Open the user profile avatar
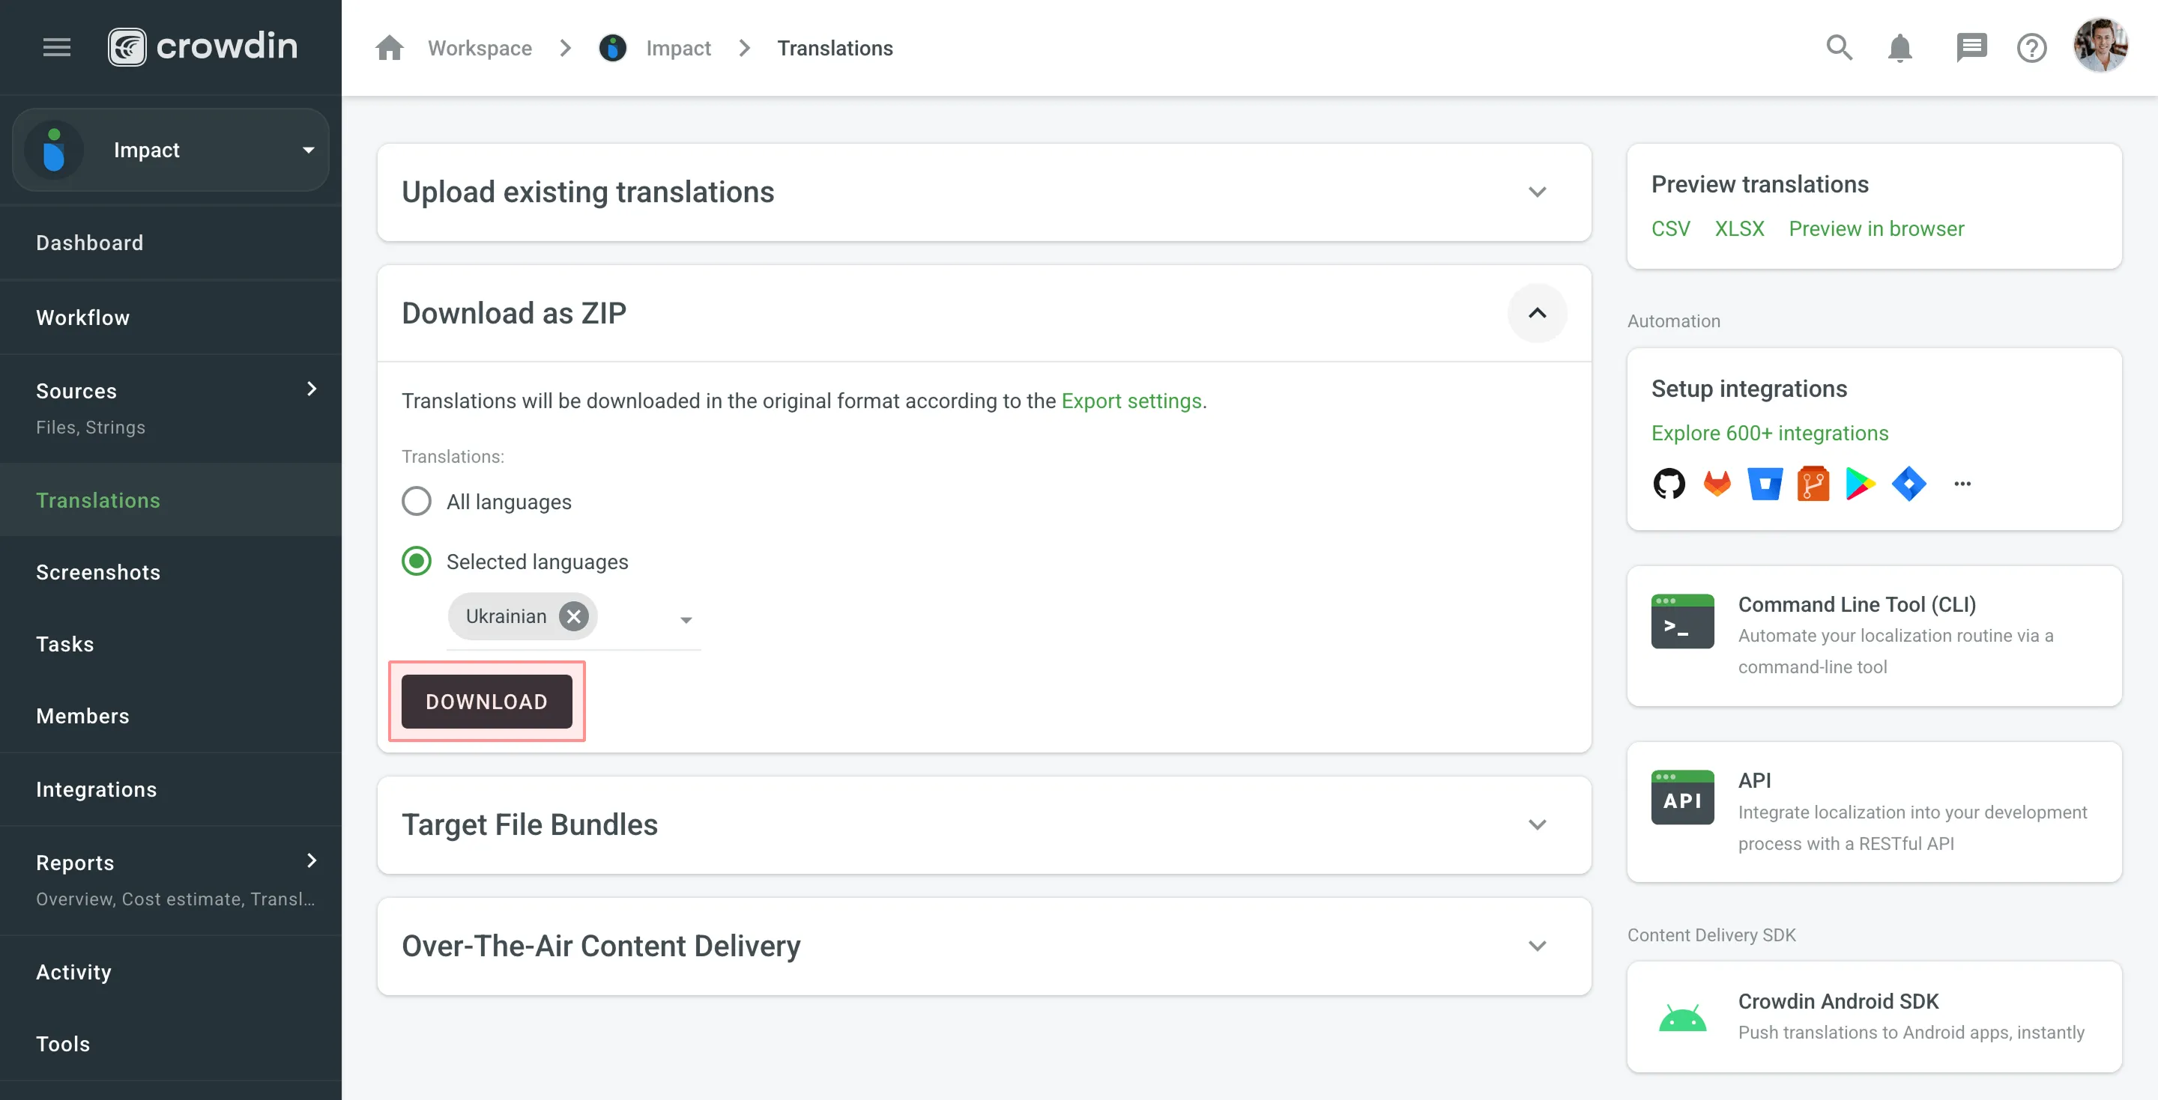2158x1100 pixels. (2100, 46)
